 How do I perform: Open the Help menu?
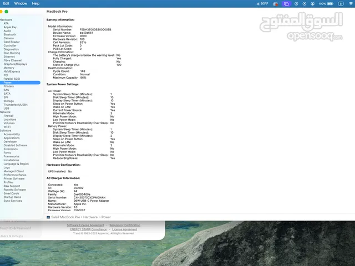pos(35,3)
